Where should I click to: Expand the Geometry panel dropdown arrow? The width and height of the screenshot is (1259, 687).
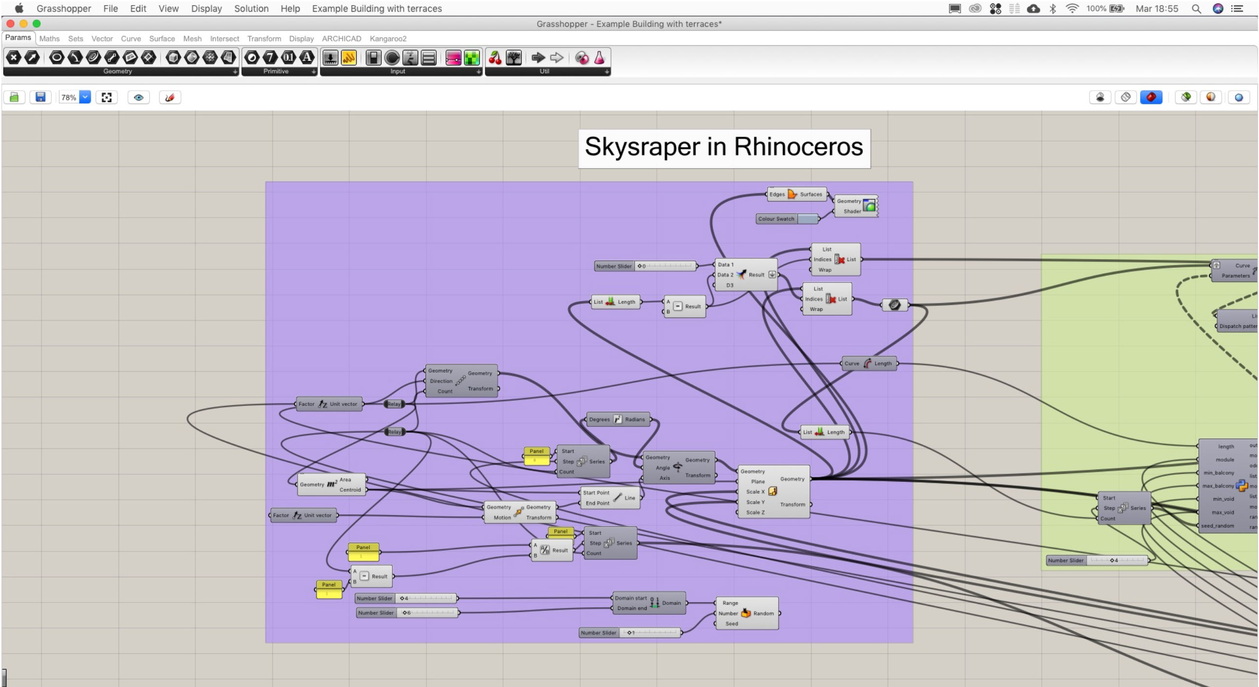pyautogui.click(x=235, y=71)
